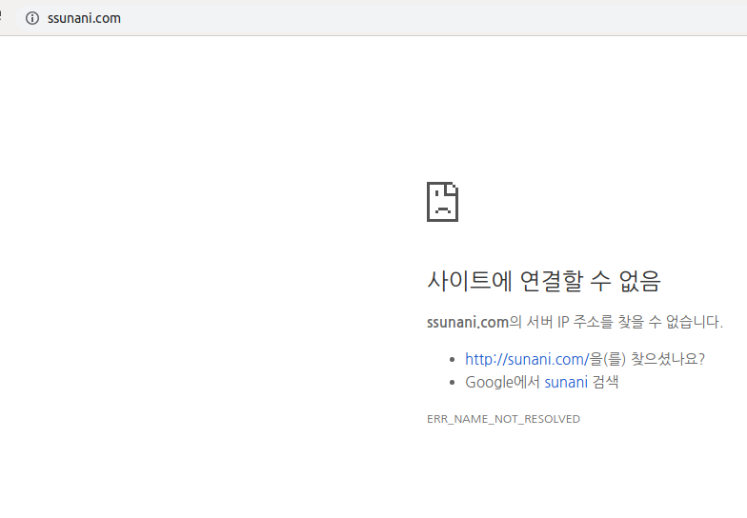The width and height of the screenshot is (747, 518).
Task: Click the toolbar area right of address bar
Action: click(734, 18)
